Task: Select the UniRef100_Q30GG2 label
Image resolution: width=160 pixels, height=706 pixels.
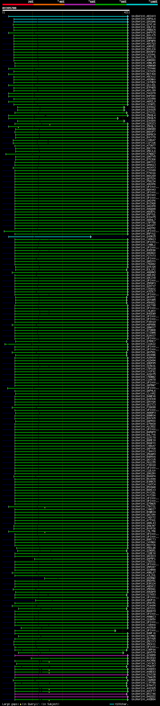Action: (x=143, y=107)
